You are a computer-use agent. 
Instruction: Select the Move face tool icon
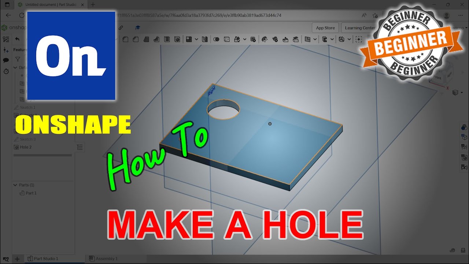(x=285, y=39)
